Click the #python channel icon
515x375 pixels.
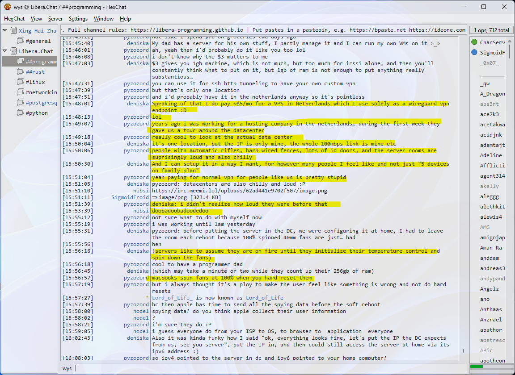tap(21, 113)
